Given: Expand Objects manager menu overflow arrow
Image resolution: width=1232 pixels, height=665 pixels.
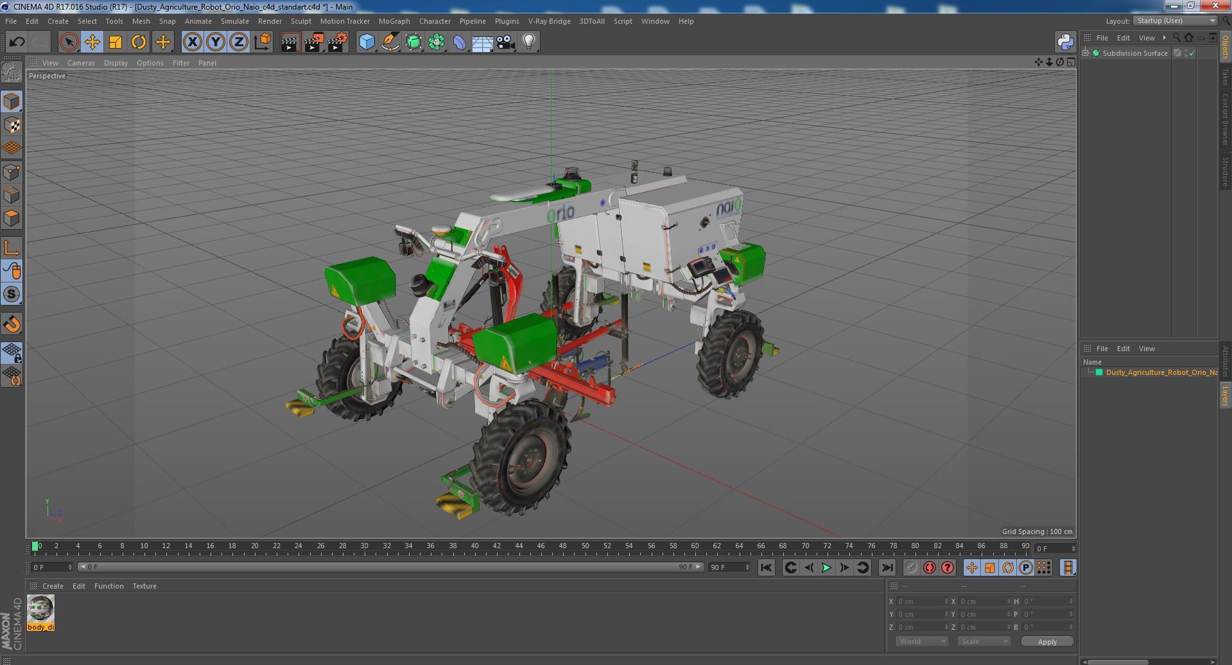Looking at the screenshot, I should (1164, 38).
